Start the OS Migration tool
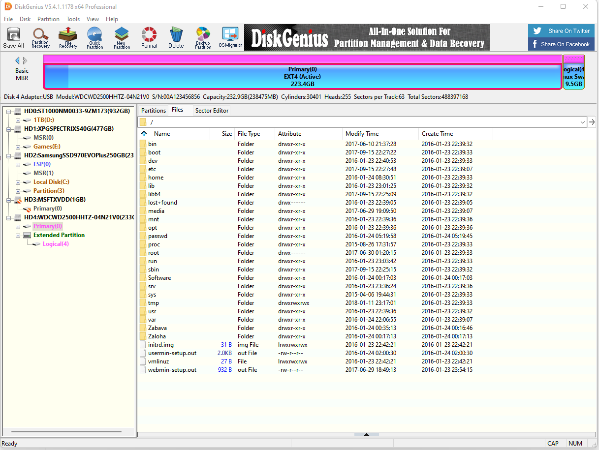The image size is (599, 450). pos(230,37)
